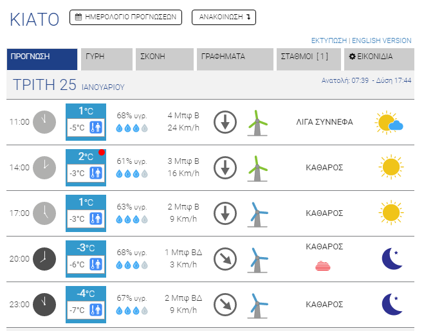The width and height of the screenshot is (424, 331).
Task: Click the wind direction arrow at 17:00
Action: coord(225,213)
